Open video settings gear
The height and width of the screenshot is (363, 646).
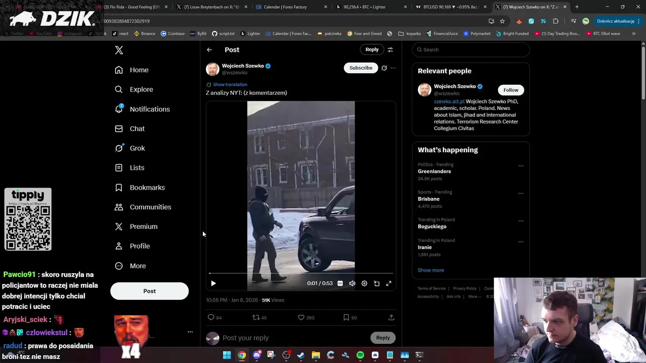pyautogui.click(x=364, y=283)
